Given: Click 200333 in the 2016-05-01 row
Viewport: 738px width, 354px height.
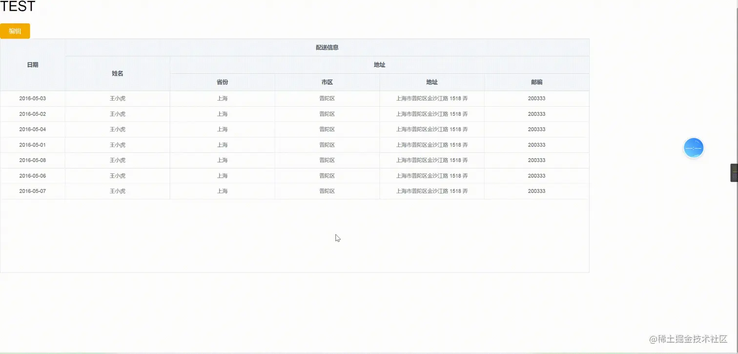Looking at the screenshot, I should click(x=536, y=145).
